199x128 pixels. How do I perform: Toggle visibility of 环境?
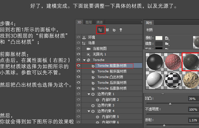click(x=78, y=37)
